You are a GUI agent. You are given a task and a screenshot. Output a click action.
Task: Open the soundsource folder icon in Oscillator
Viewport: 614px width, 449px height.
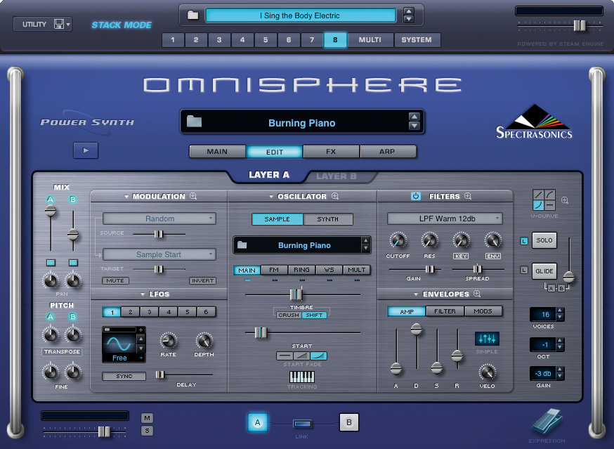pos(242,245)
